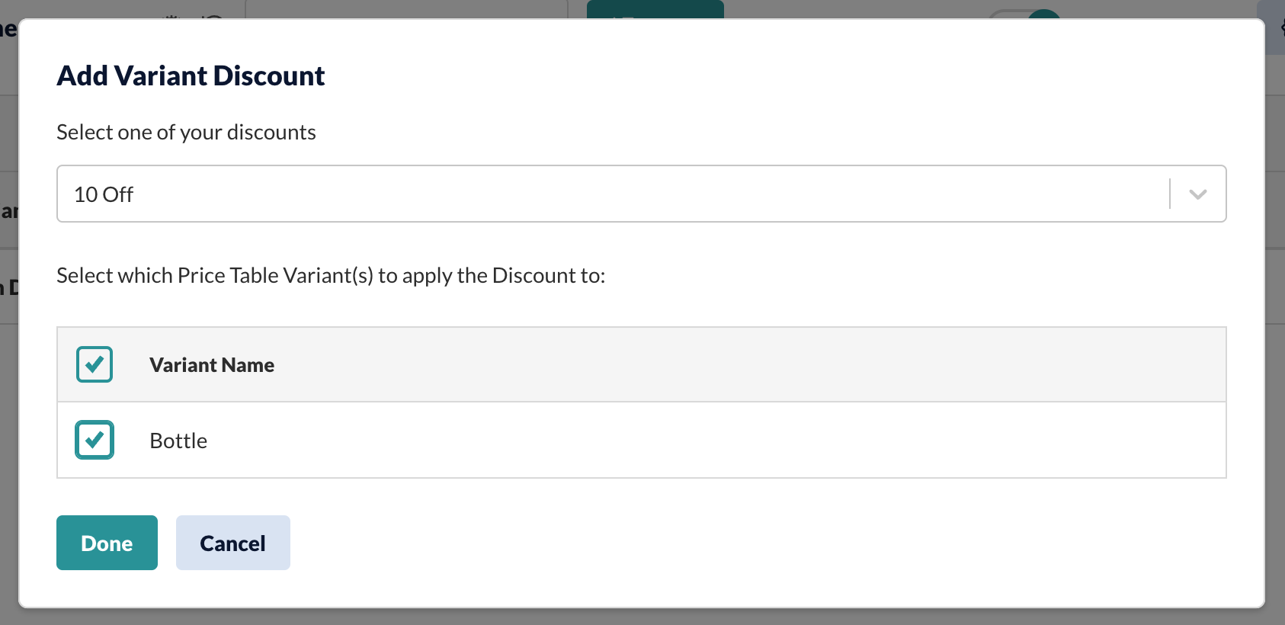Image resolution: width=1285 pixels, height=625 pixels.
Task: Click the Variant Name column header
Action: pyautogui.click(x=212, y=365)
